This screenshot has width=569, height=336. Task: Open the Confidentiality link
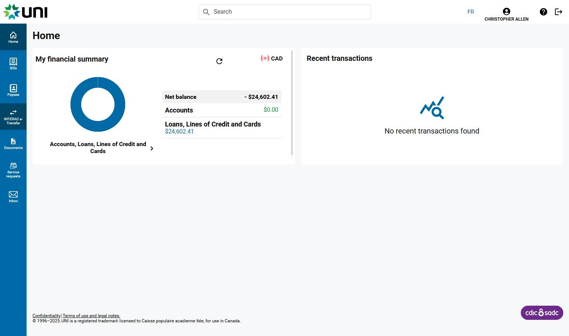(47, 316)
